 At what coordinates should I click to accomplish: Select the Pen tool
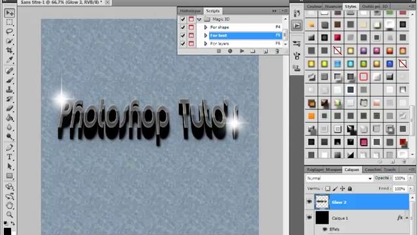pyautogui.click(x=10, y=148)
